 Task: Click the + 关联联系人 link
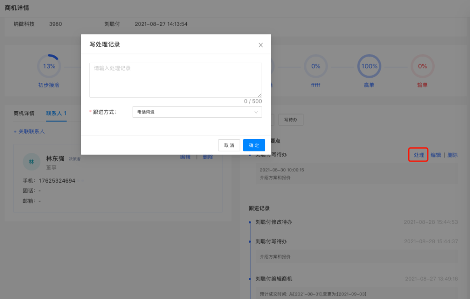(29, 131)
